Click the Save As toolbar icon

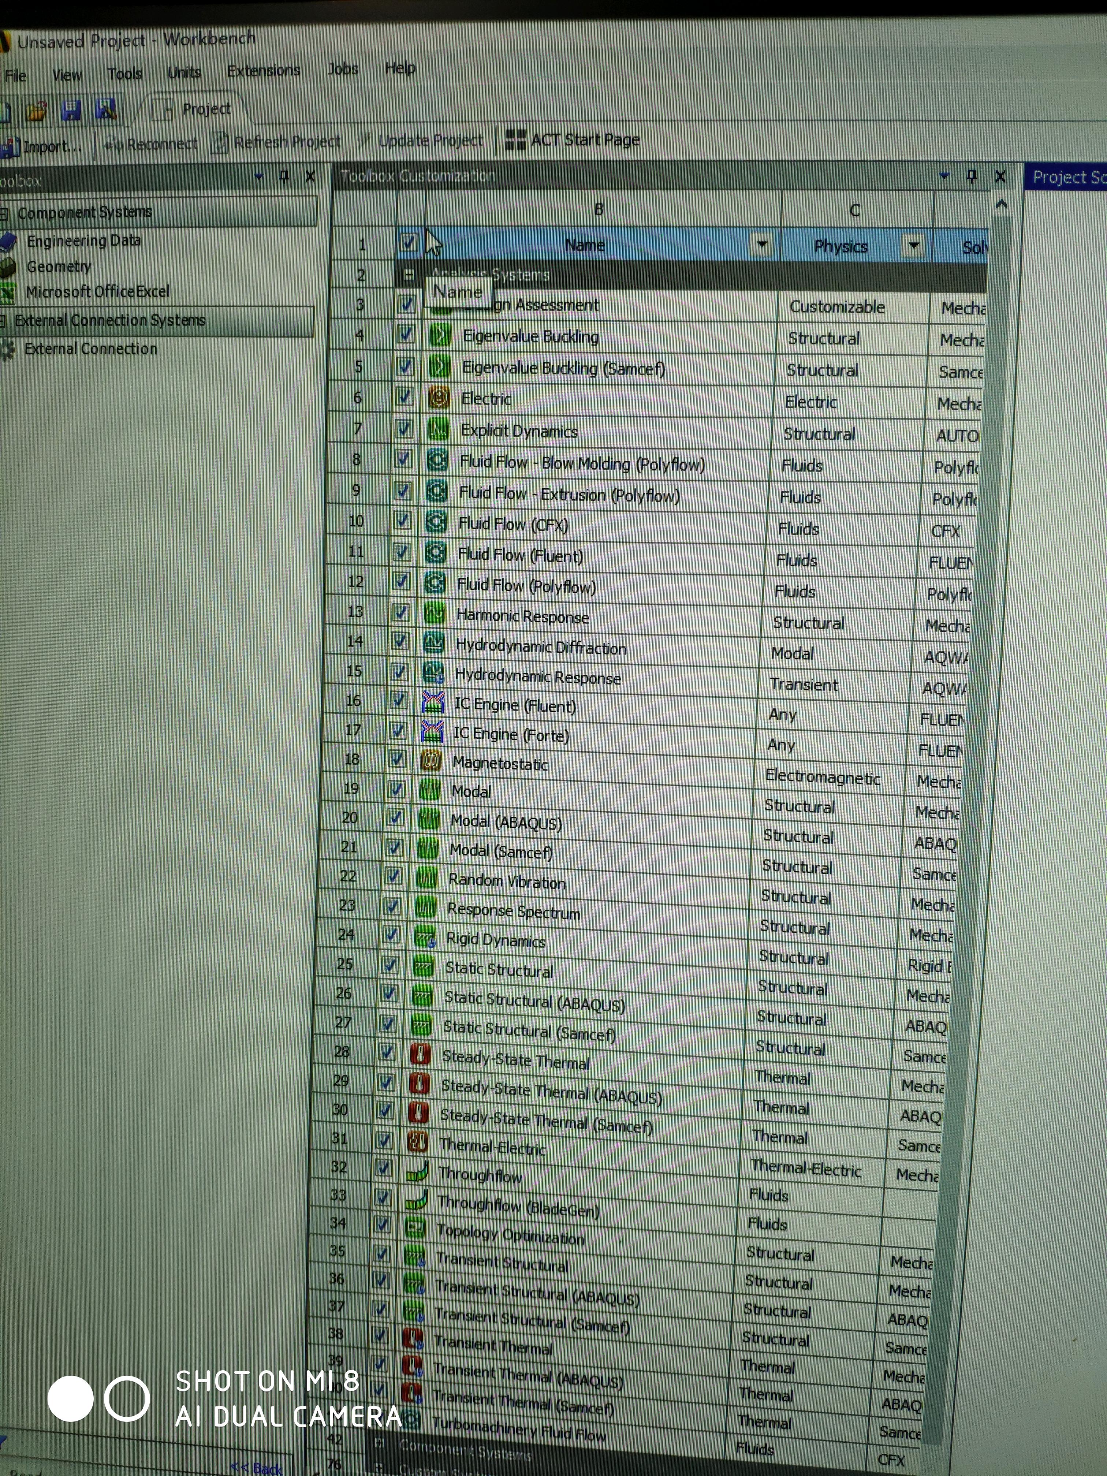(x=106, y=109)
